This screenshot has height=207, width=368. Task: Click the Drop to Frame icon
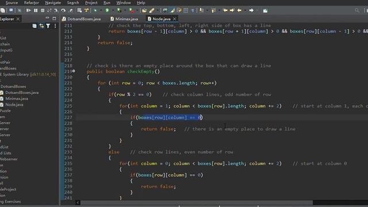[x=79, y=10]
